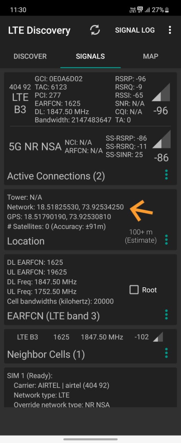The height and width of the screenshot is (443, 181).
Task: Switch to the Discover tab
Action: [30, 56]
